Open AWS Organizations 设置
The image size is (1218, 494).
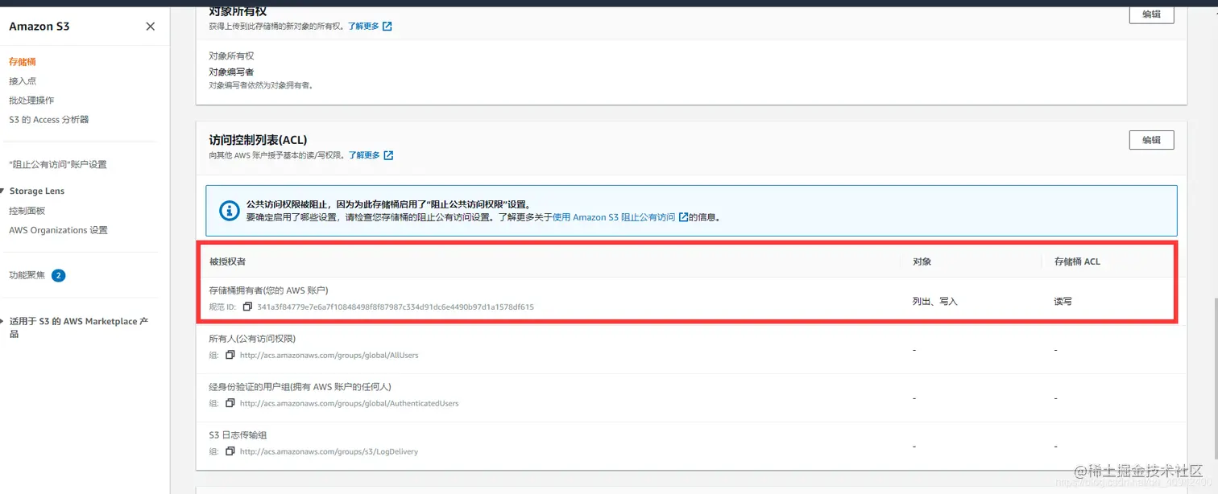[58, 230]
